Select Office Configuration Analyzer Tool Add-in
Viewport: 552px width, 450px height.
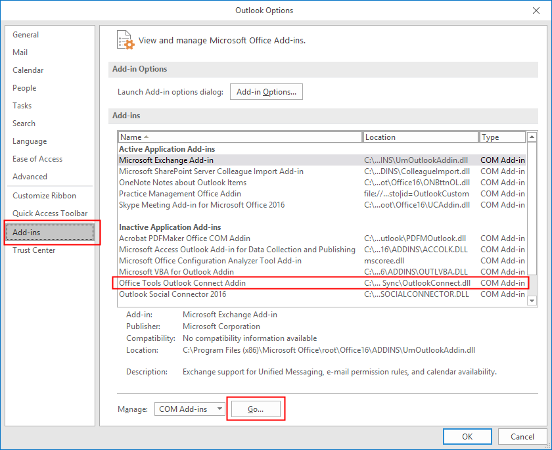(x=322, y=261)
